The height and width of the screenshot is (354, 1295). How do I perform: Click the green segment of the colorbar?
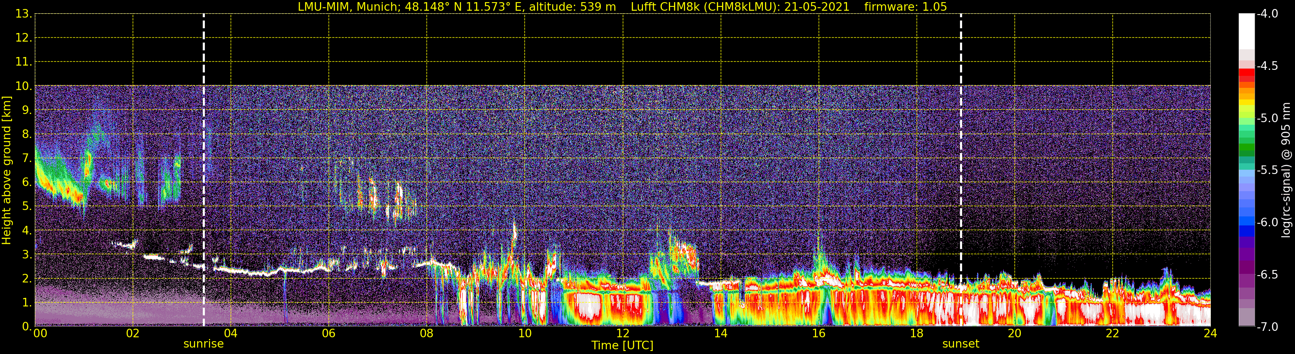pos(1247,147)
